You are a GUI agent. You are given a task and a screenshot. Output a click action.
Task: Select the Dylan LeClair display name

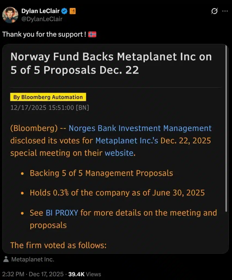(x=40, y=11)
